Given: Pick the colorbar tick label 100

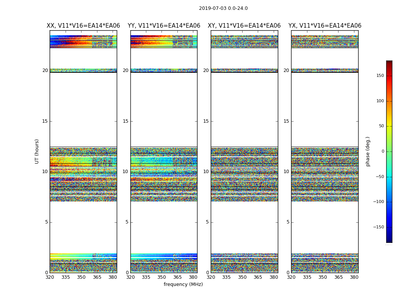Looking at the screenshot, I should (380, 101).
